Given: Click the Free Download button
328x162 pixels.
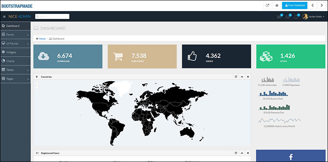Looking at the screenshot, I should [294, 5].
